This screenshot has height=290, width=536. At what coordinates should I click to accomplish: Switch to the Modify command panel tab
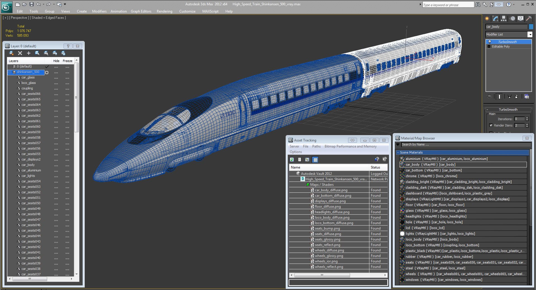tap(496, 19)
